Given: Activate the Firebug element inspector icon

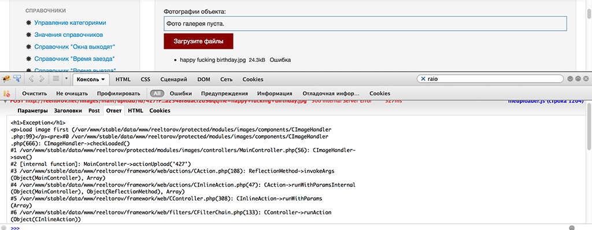Looking at the screenshot, I should point(17,79).
